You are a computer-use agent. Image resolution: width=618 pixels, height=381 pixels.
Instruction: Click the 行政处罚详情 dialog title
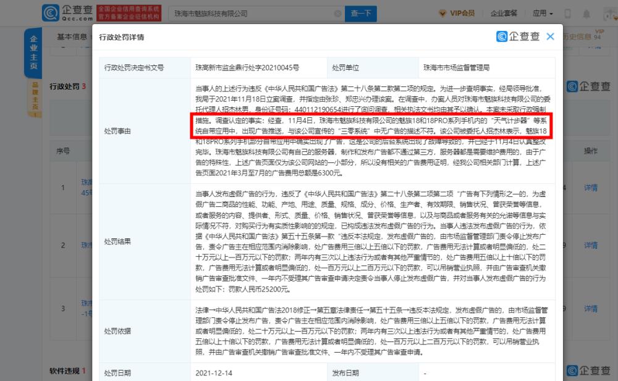tap(121, 37)
